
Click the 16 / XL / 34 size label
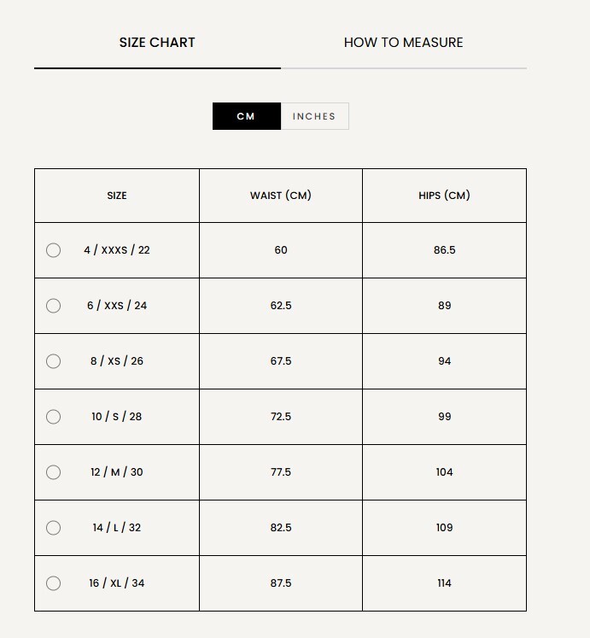[117, 583]
